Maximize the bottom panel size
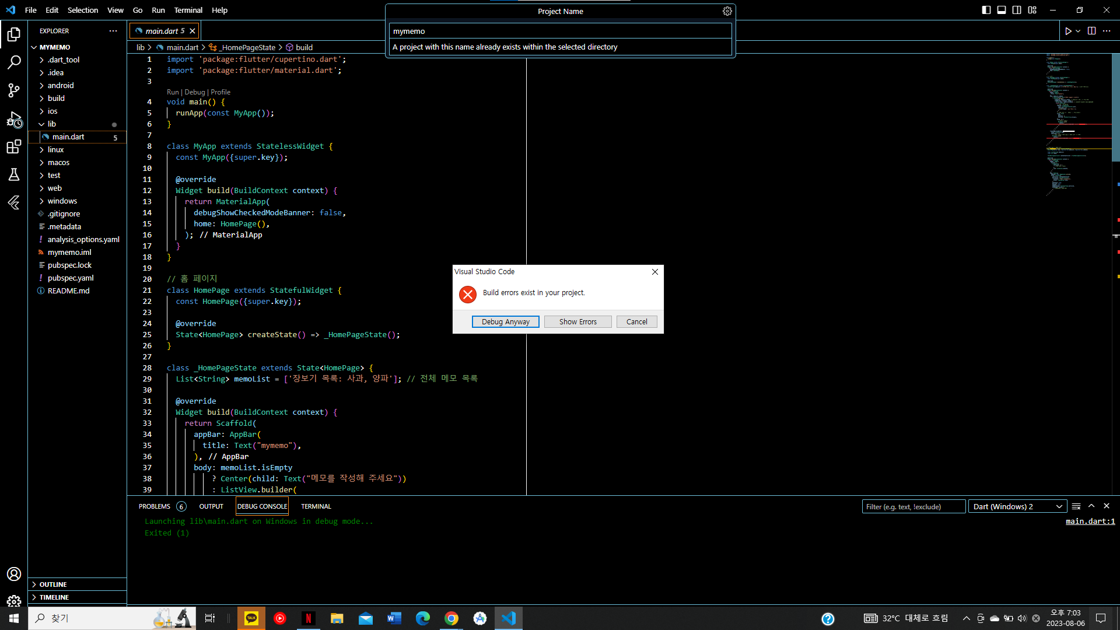The image size is (1120, 630). coord(1091,506)
